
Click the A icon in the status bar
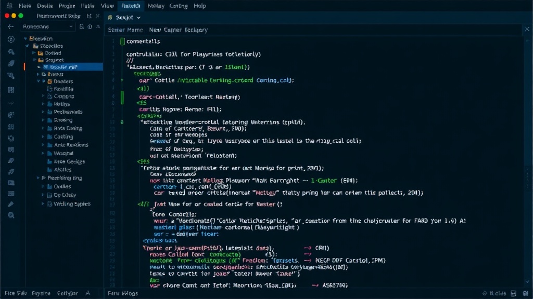pyautogui.click(x=88, y=293)
